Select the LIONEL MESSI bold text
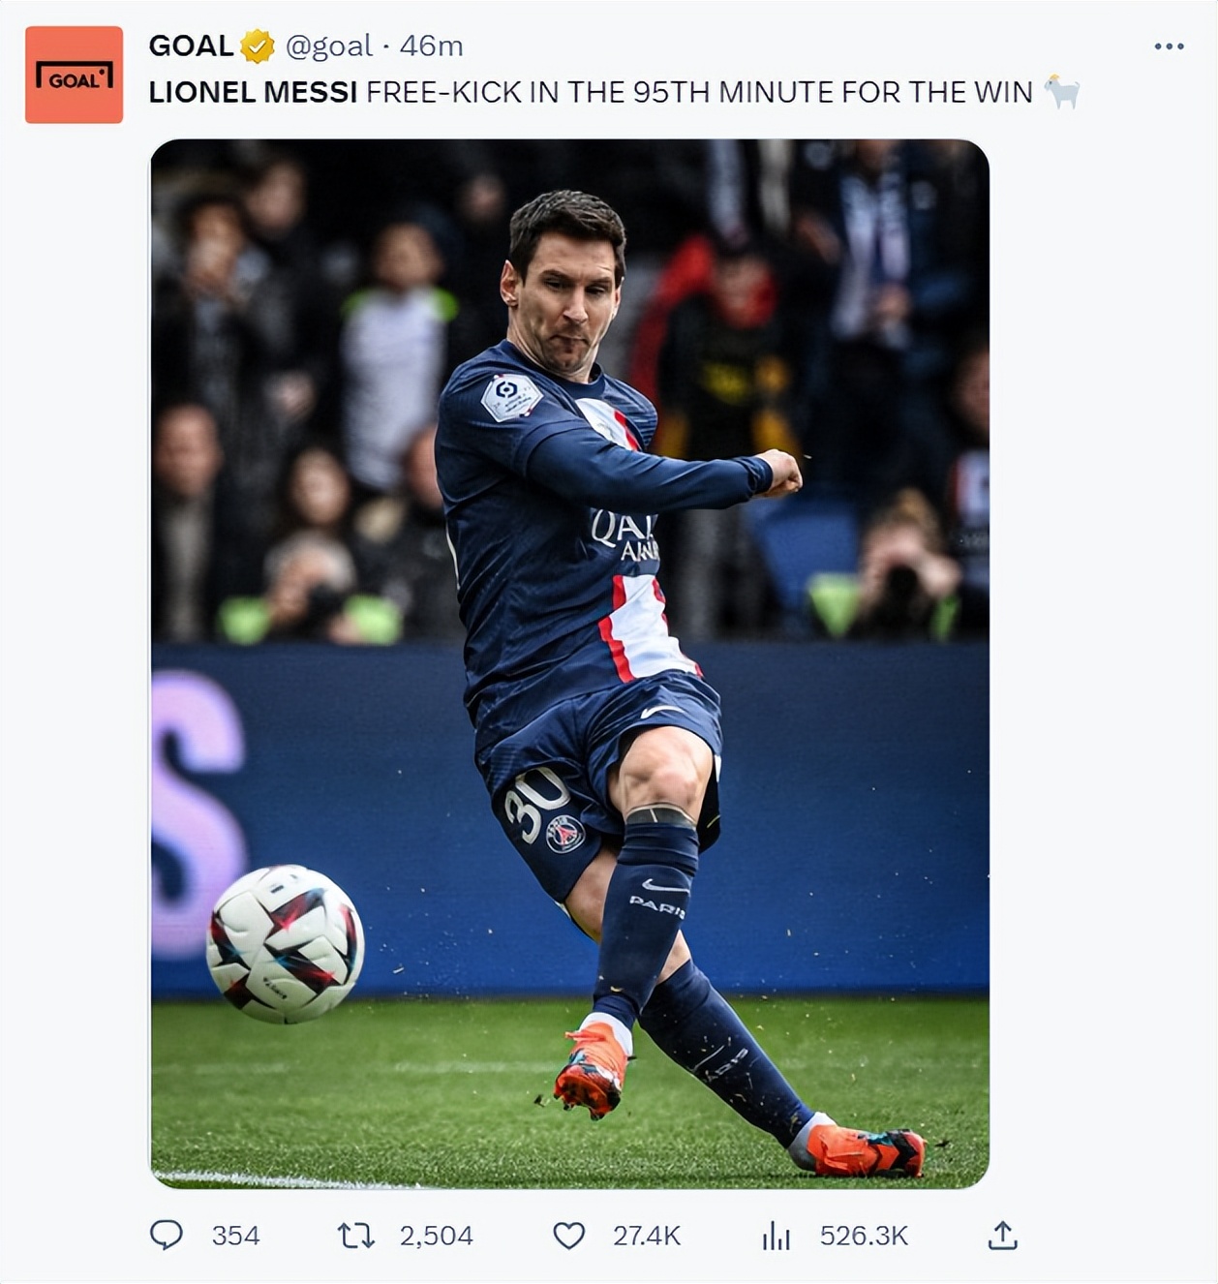This screenshot has width=1218, height=1284. [x=253, y=92]
